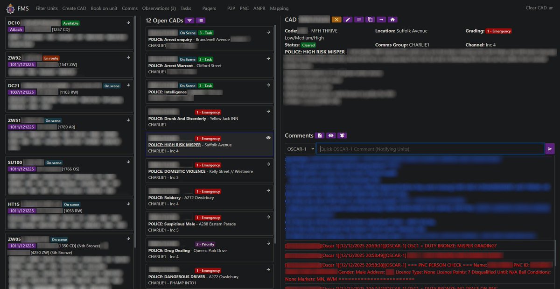Open the Pagers menu item
The width and height of the screenshot is (560, 289).
coord(210,8)
